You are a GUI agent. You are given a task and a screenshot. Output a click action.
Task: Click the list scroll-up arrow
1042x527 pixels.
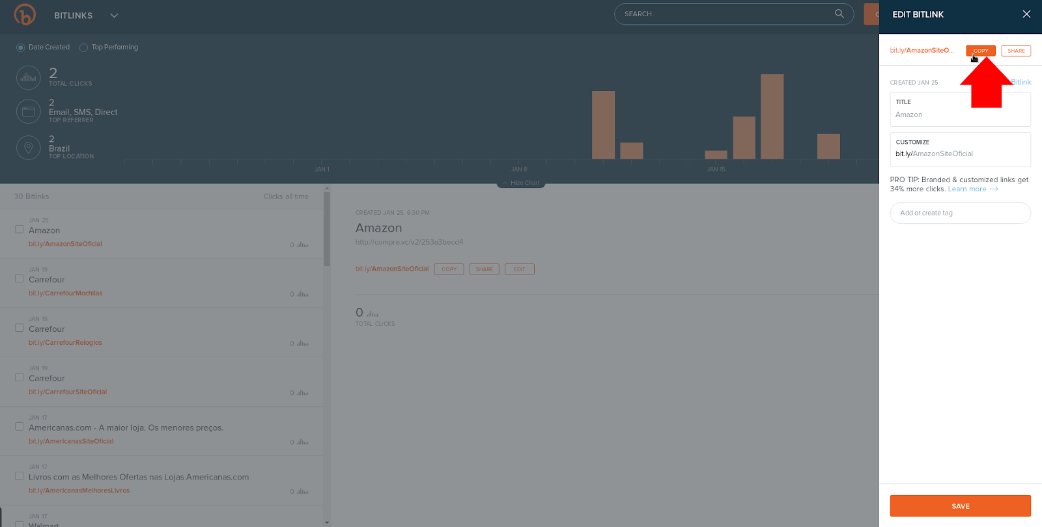pos(327,188)
